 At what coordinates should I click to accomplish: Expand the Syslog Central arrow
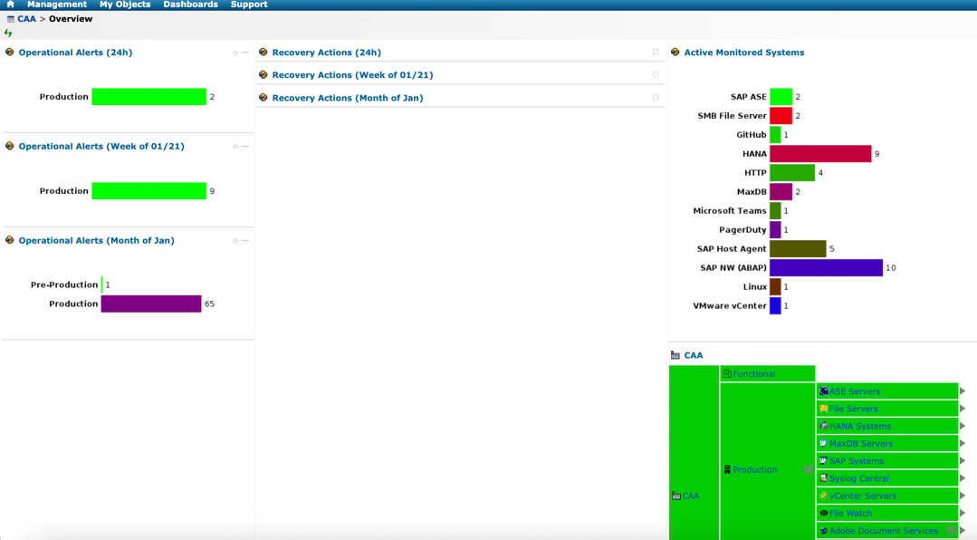963,478
